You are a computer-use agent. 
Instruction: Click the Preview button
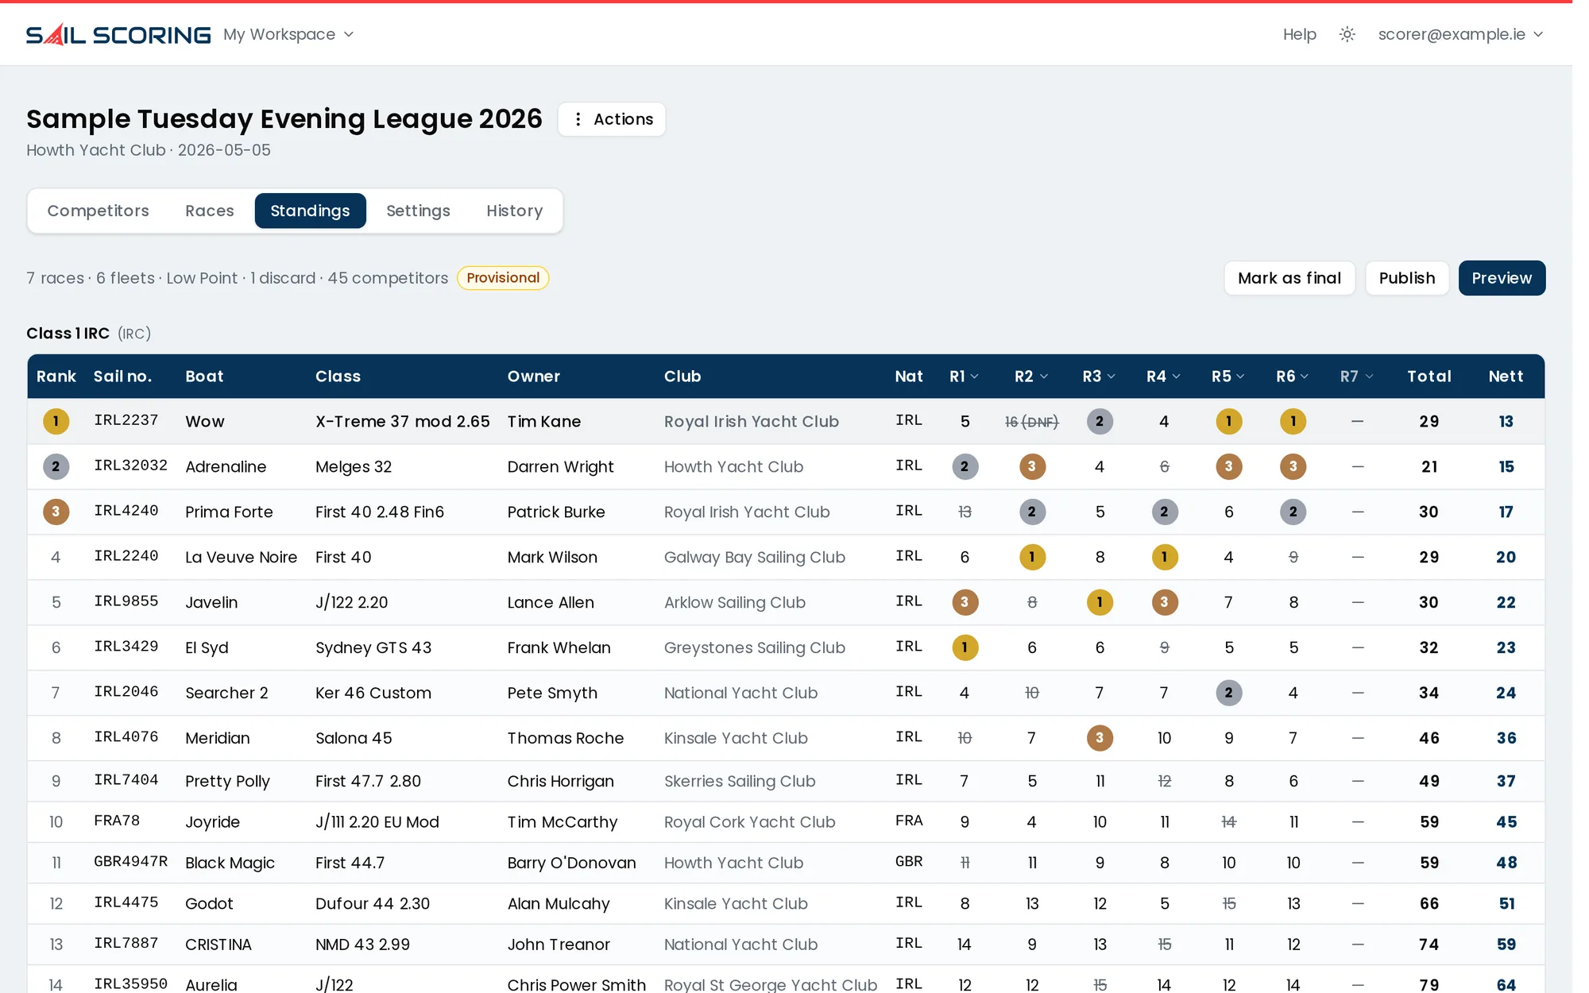pos(1502,278)
